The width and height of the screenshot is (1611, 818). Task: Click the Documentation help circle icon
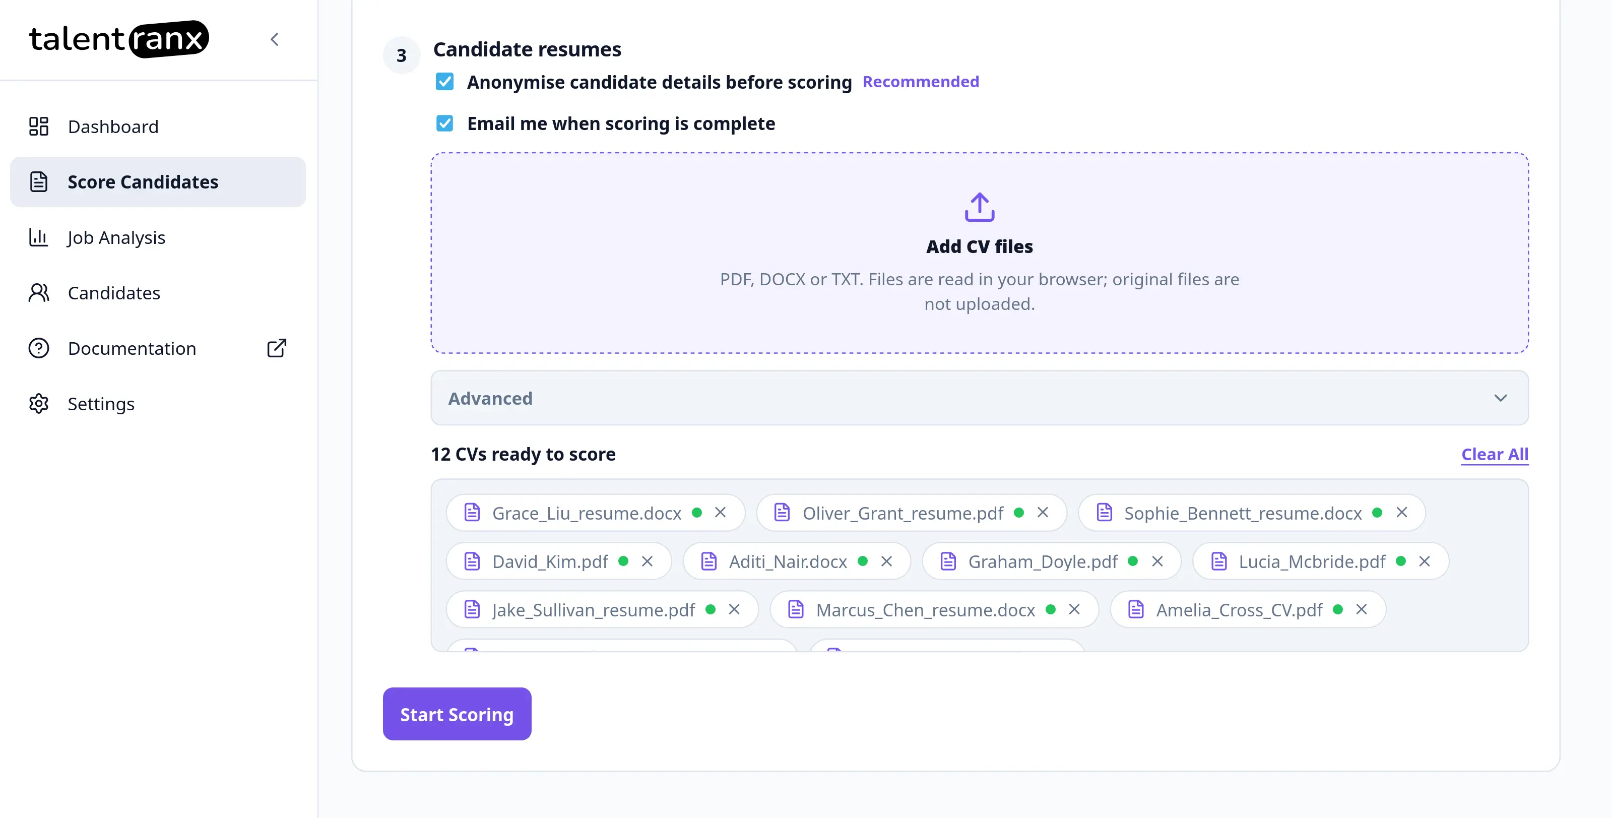[x=39, y=348]
